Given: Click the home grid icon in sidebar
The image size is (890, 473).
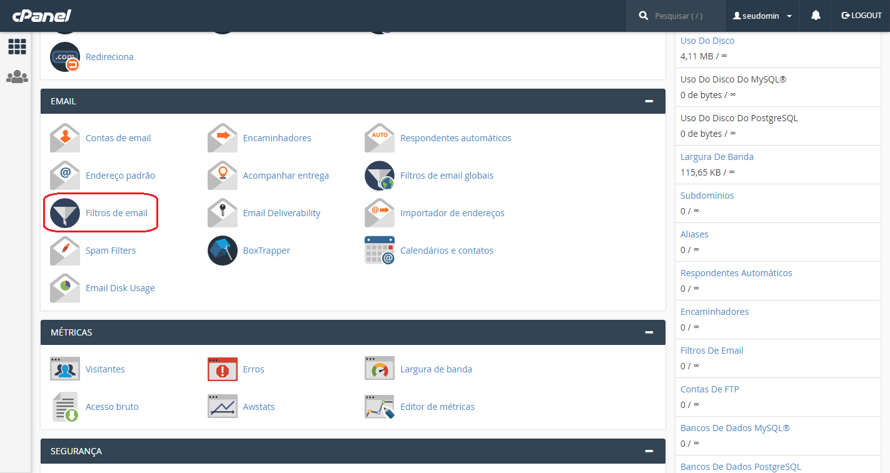Looking at the screenshot, I should [x=17, y=47].
